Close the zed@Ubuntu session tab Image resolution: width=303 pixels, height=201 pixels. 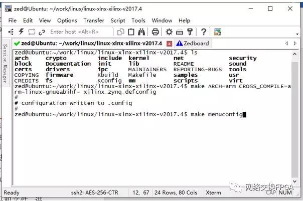(169, 44)
